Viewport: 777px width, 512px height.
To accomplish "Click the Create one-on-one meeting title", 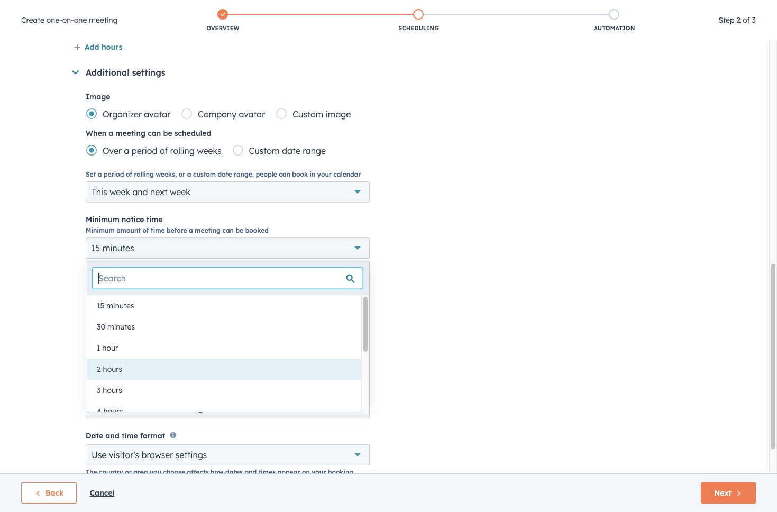I will point(69,20).
